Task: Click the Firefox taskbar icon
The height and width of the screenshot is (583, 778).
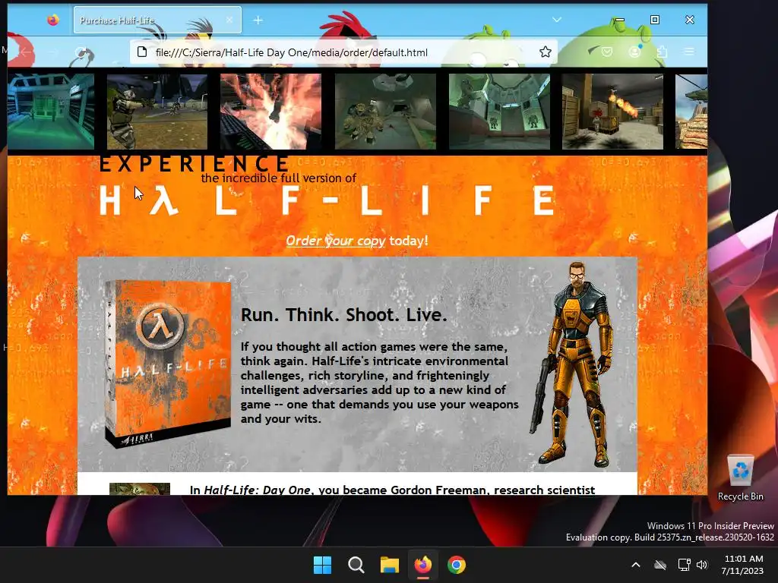Action: (422, 565)
